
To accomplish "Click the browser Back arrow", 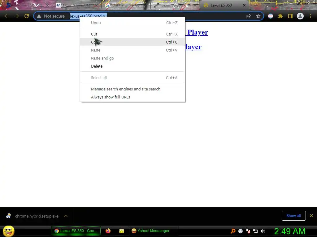I will pyautogui.click(x=7, y=16).
